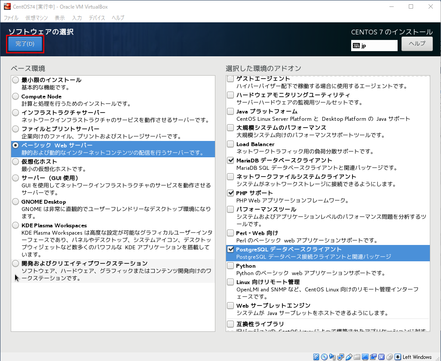441x361 pixels.
Task: Uncheck PostgreSQL データベースクライアント add-on
Action: 230,249
